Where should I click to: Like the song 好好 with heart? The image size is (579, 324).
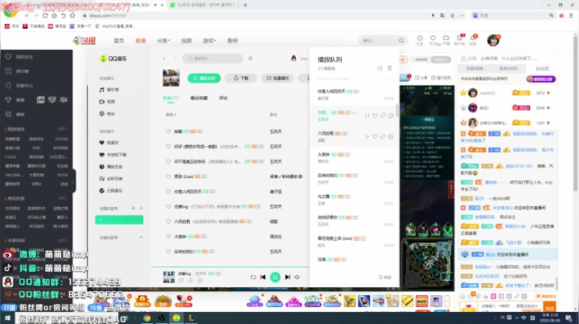(168, 147)
